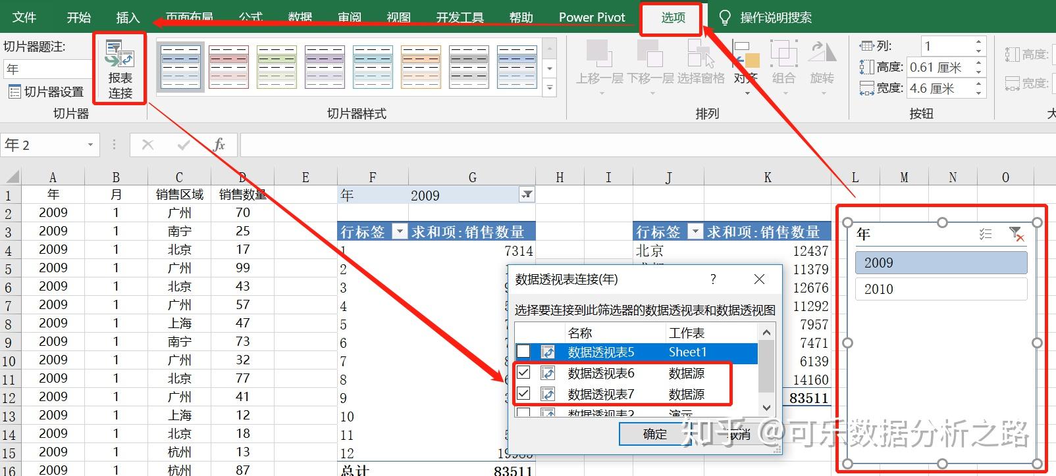Close the 数据透视表连接 dialog
Viewport: 1056px width, 476px height.
point(759,279)
